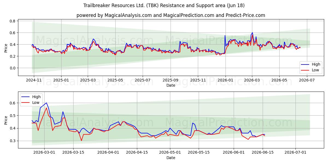Click the top chart '2026-01' date label
Screen dimensions: 328x164
[225, 80]
